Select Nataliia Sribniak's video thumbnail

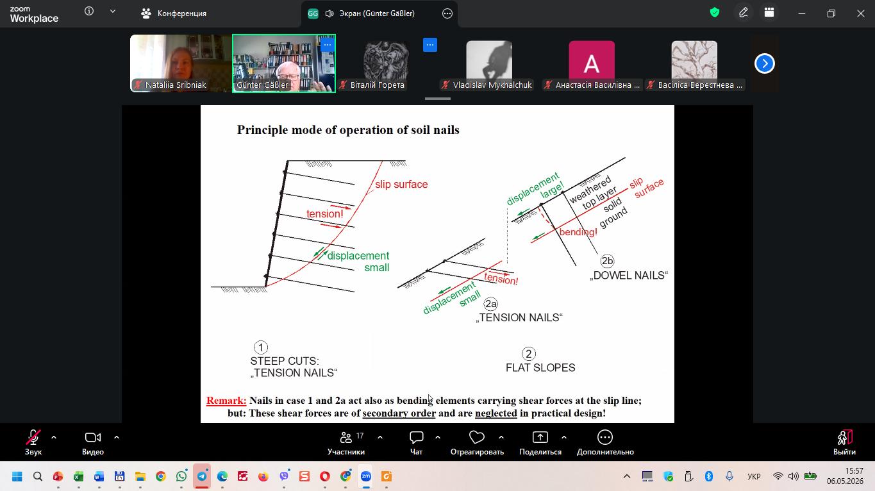181,63
